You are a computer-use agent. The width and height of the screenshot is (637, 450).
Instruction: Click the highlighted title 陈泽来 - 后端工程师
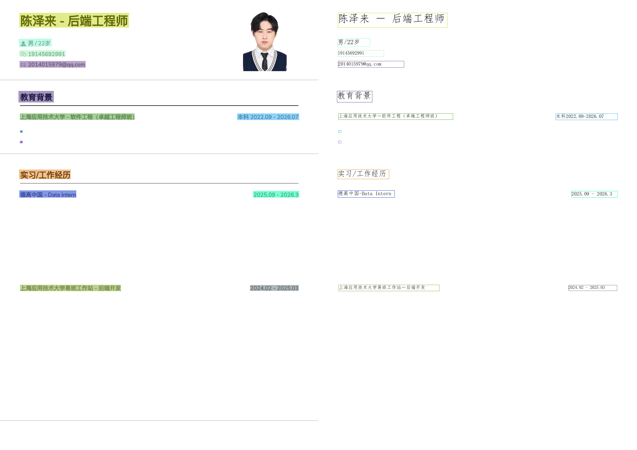tap(74, 21)
